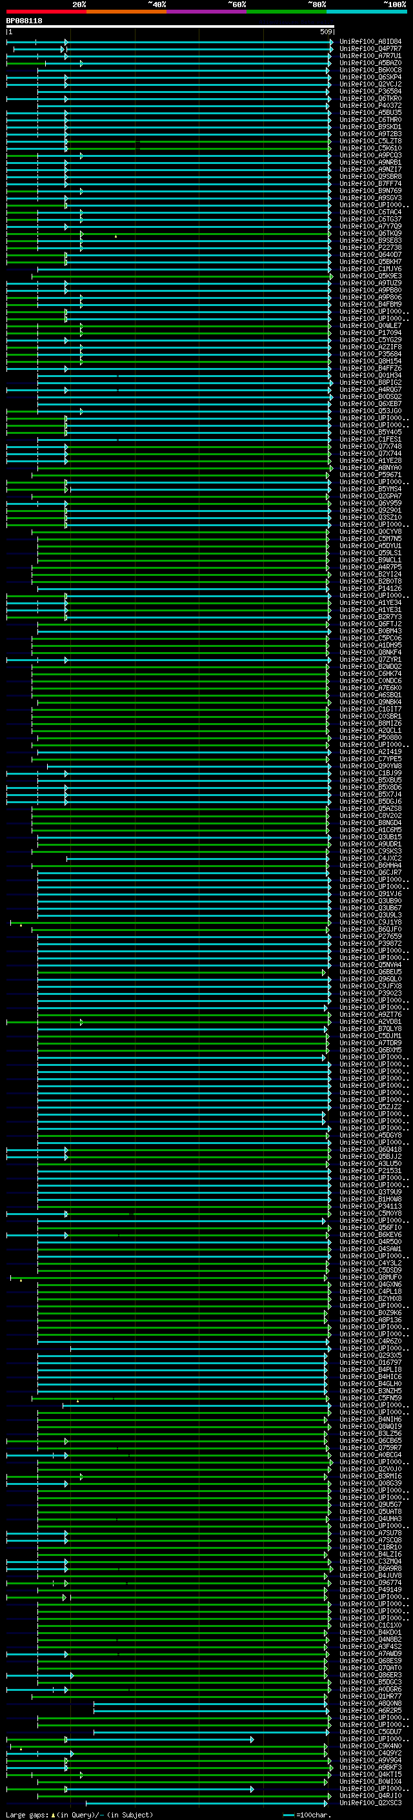The width and height of the screenshot is (413, 1820).
Task: Click the red 20% identity color bar
Action: 46,12
